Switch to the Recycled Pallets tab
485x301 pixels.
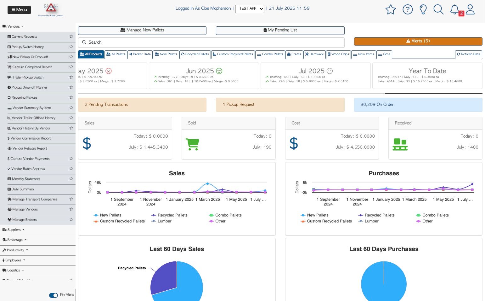[195, 54]
